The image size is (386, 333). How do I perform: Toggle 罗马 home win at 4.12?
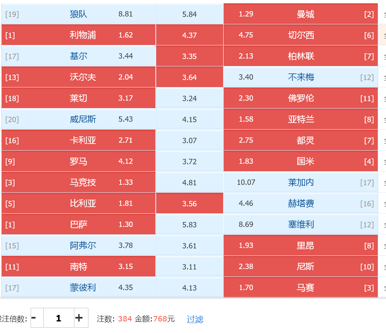79,161
